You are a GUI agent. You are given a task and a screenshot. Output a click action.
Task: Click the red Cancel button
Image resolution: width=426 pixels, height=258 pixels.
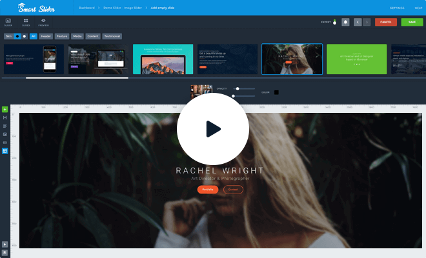(x=386, y=22)
